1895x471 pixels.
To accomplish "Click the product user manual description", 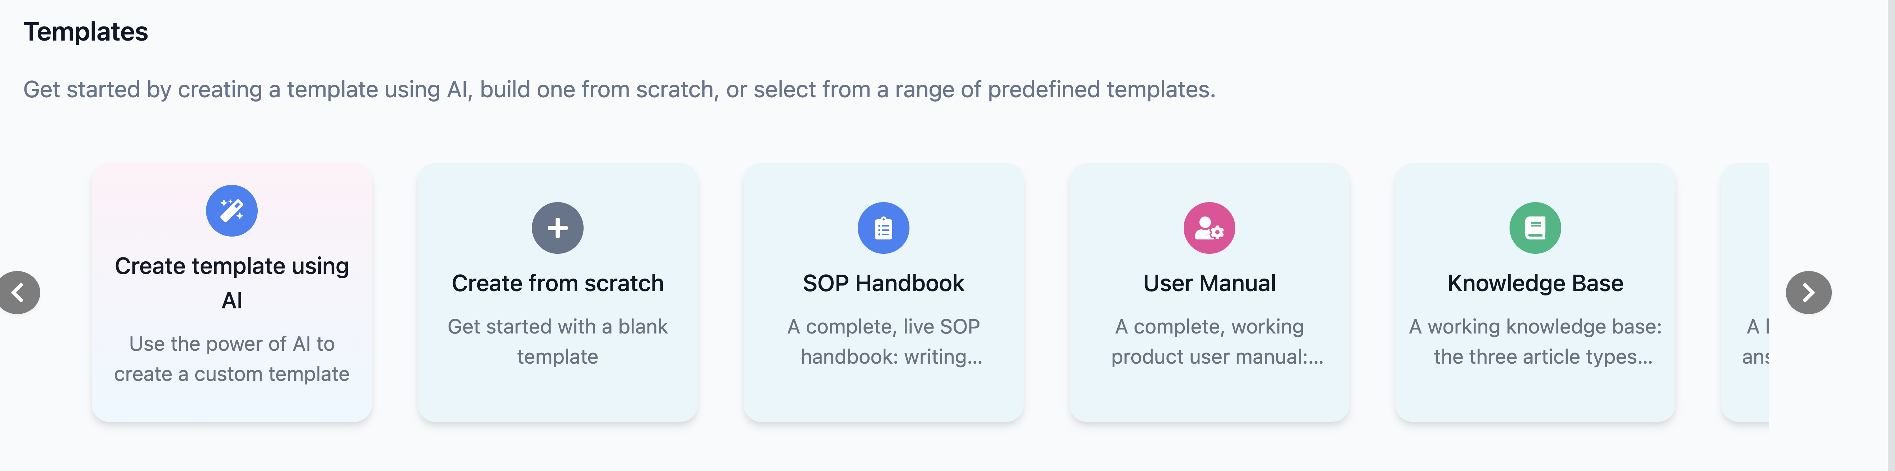I will (1217, 341).
